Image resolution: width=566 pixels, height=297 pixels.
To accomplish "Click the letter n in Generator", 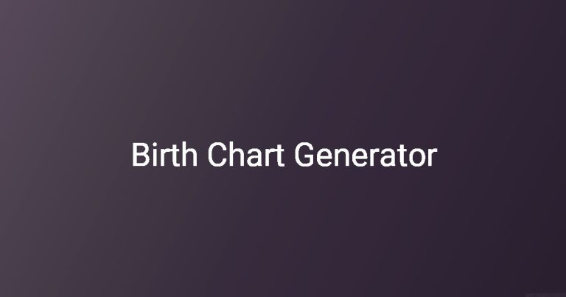I will pos(342,157).
